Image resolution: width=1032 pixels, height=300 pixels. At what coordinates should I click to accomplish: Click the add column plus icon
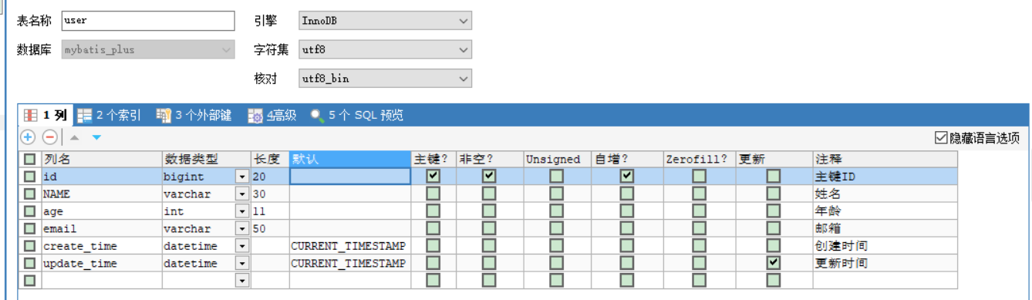click(28, 137)
